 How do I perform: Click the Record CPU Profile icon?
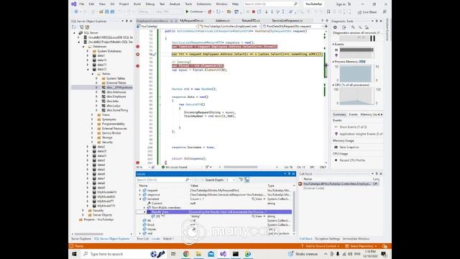[x=336, y=160]
